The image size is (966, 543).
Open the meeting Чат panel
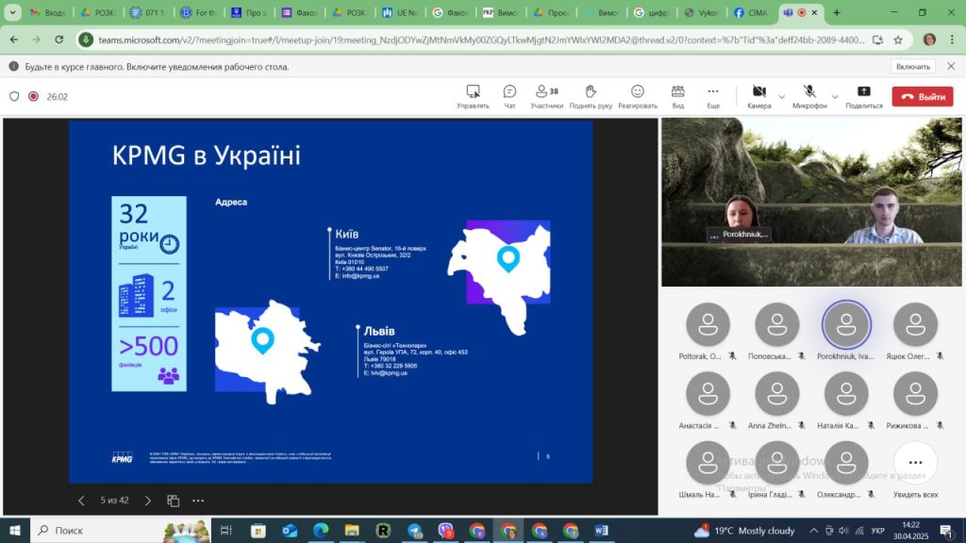tap(509, 97)
